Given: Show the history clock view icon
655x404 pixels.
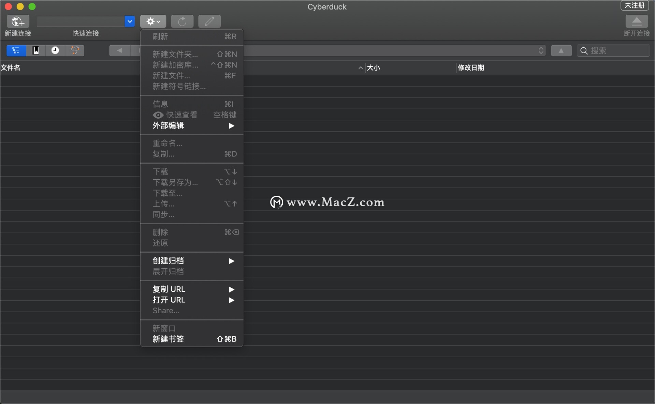Looking at the screenshot, I should pos(55,50).
